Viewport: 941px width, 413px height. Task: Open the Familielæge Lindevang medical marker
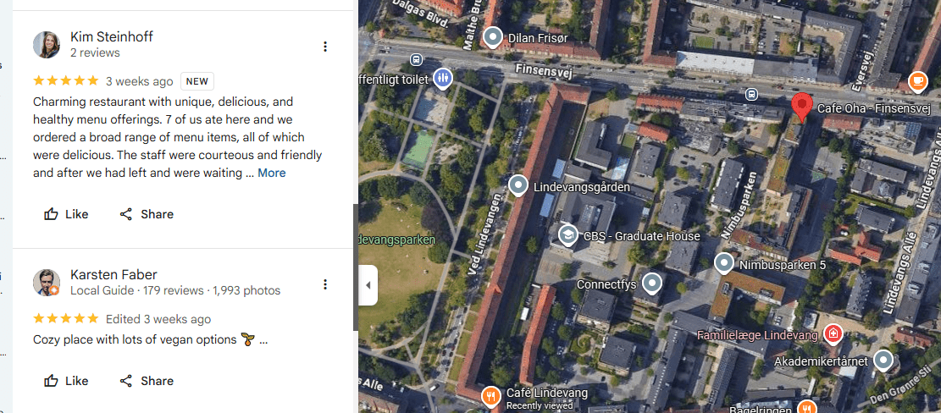[x=833, y=334]
